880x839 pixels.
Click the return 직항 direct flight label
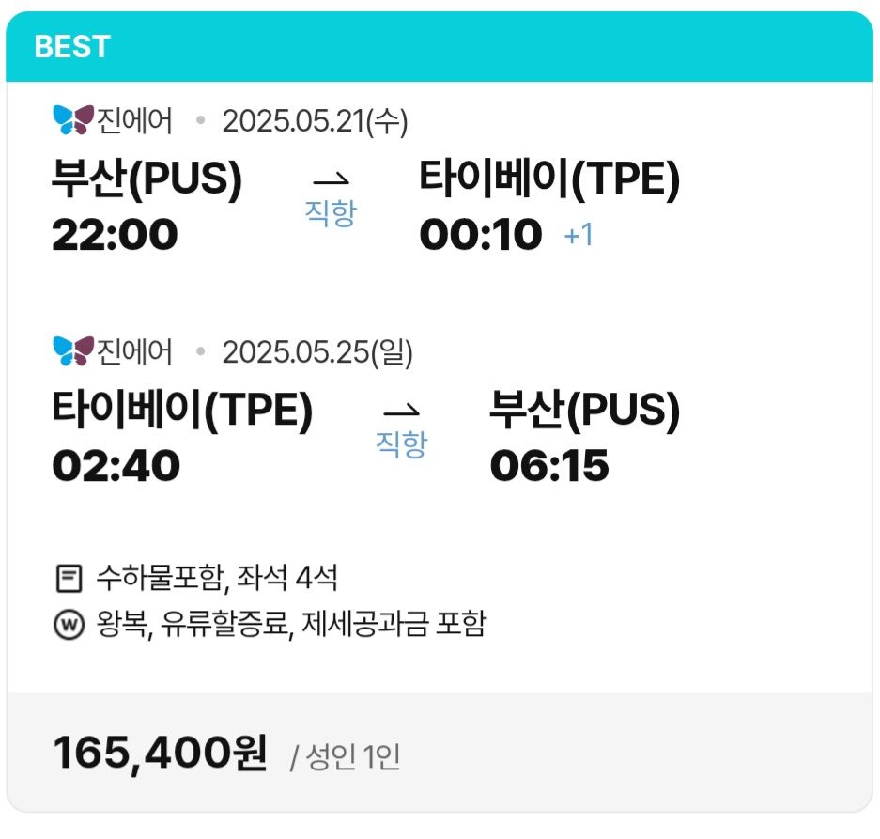[x=401, y=443]
